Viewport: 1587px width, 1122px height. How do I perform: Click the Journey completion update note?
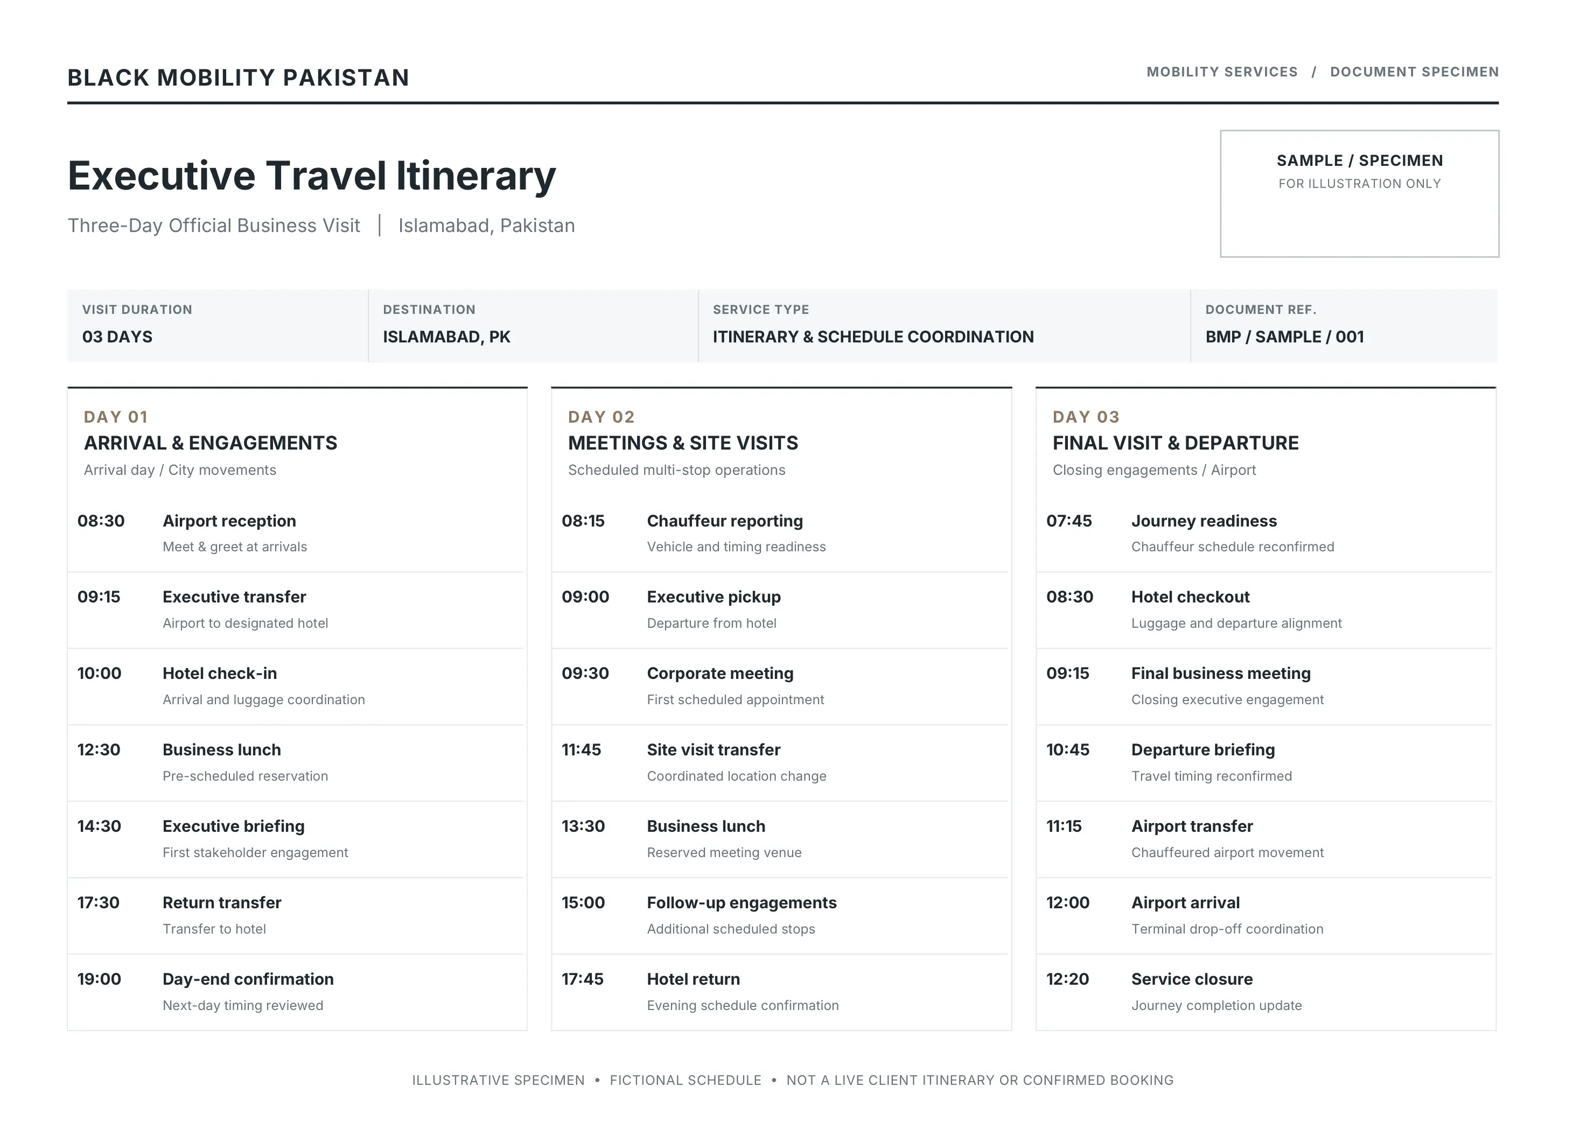coord(1217,1005)
